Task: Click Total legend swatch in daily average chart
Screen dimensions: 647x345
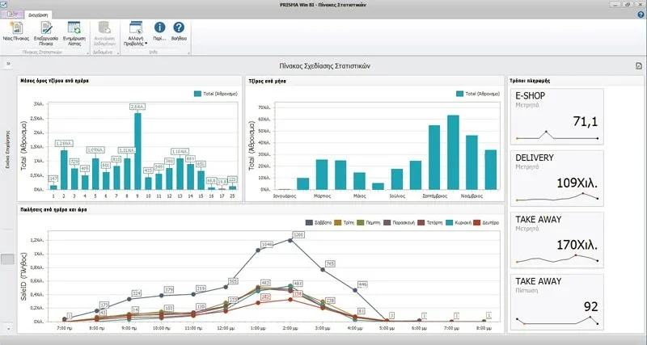Action: (x=197, y=94)
